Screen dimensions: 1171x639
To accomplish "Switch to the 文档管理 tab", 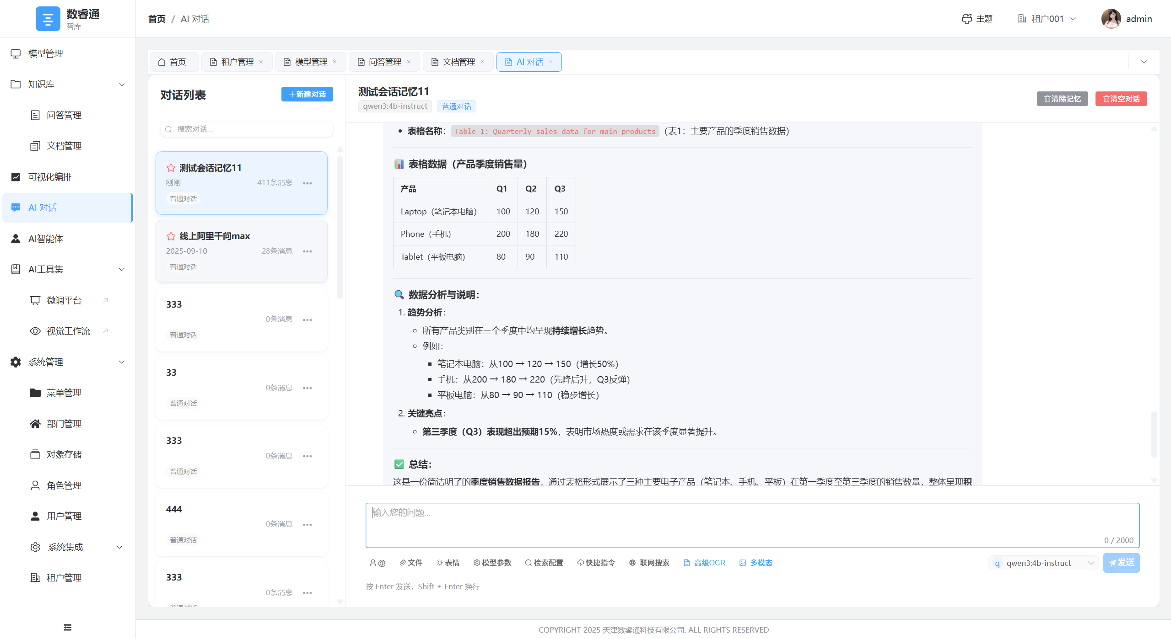I will coord(458,62).
